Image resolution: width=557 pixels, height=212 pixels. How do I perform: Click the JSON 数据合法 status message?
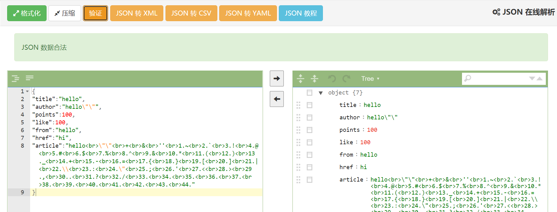(x=44, y=48)
